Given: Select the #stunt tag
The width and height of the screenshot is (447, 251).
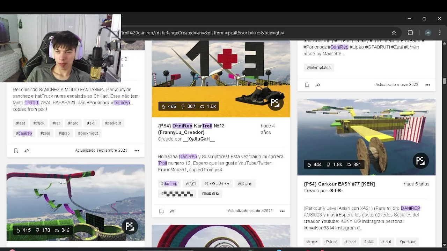Looking at the screenshot, I should point(331,242).
